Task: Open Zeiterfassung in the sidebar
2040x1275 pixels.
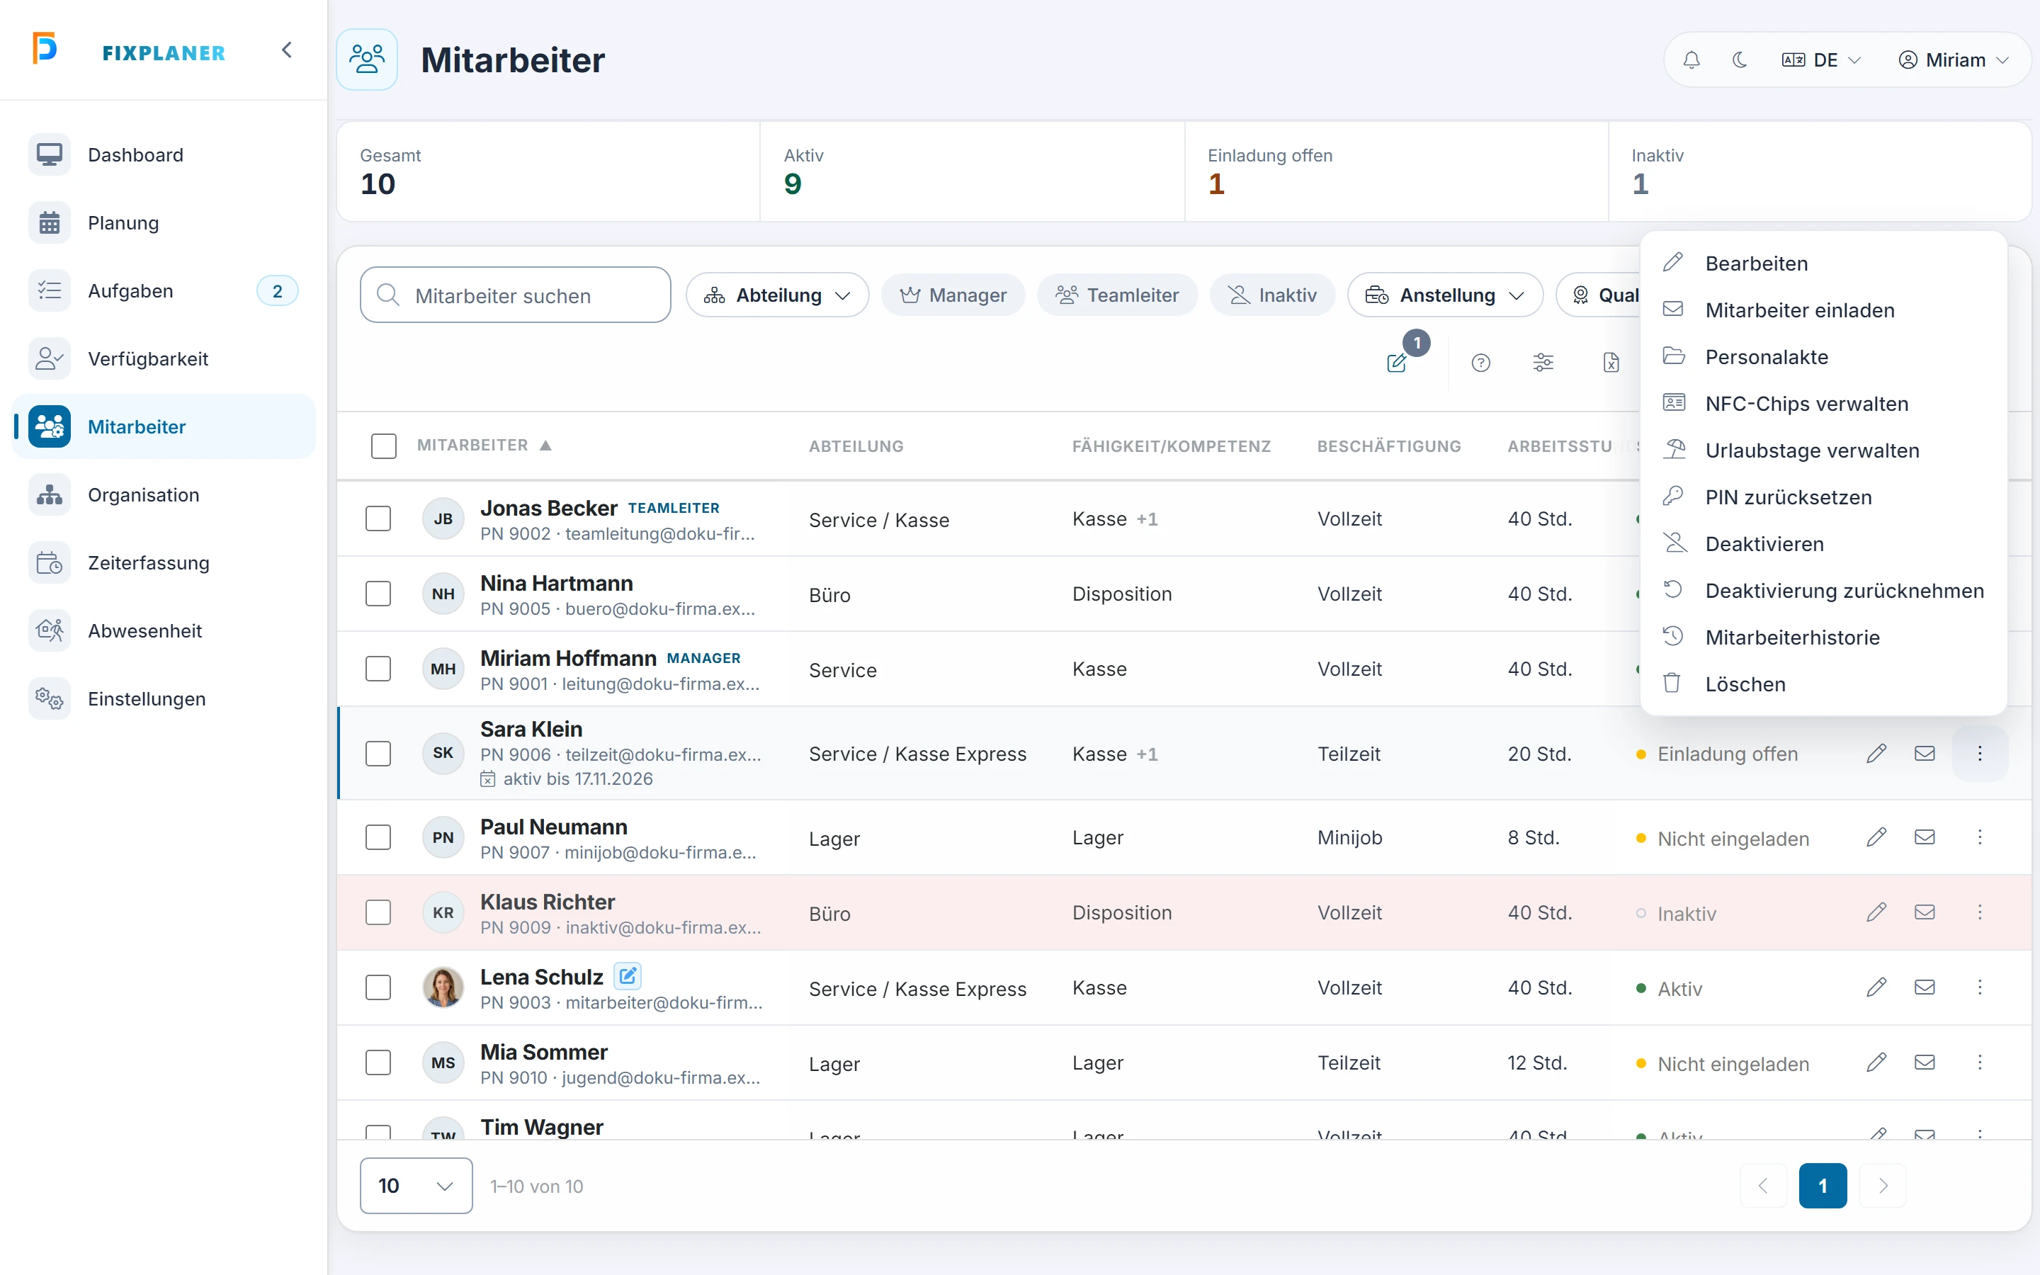Action: (164, 562)
